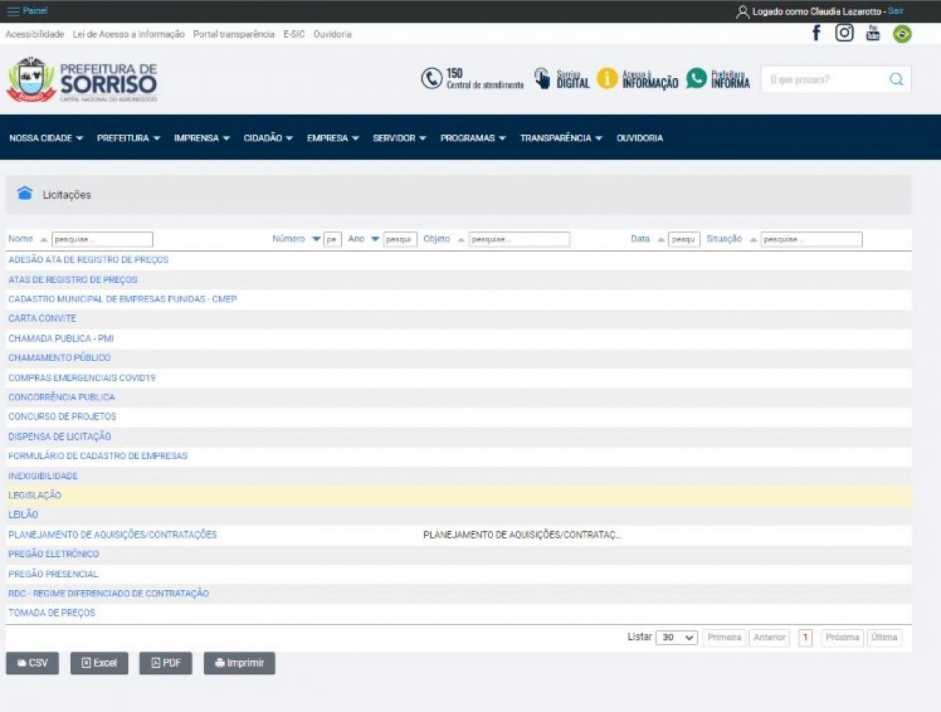Screen dimensions: 941x712
Task: Open the Listar 30 rows dropdown
Action: [x=677, y=638]
